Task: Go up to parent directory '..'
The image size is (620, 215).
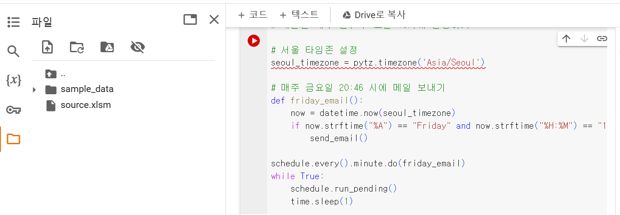Action: point(56,74)
